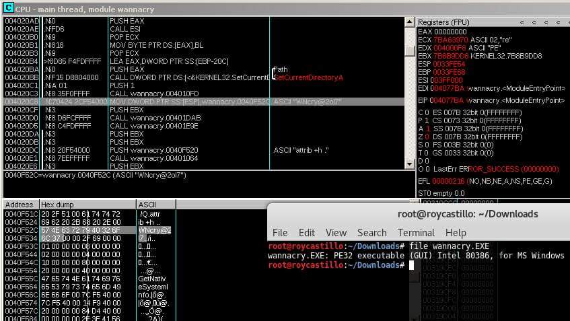Viewport: 570px width, 321px height.
Task: Click terminal output PE32 executable line
Action: click(416, 256)
